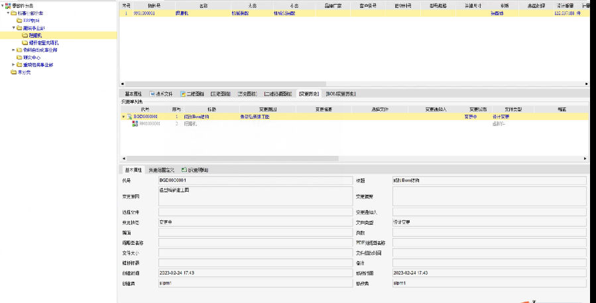This screenshot has width=596, height=303.
Task: Select the 物料自动化事业部 folder icon
Action: pos(19,50)
